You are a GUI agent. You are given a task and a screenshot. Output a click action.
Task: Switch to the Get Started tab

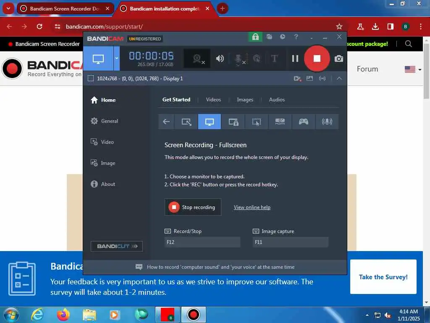(x=176, y=100)
